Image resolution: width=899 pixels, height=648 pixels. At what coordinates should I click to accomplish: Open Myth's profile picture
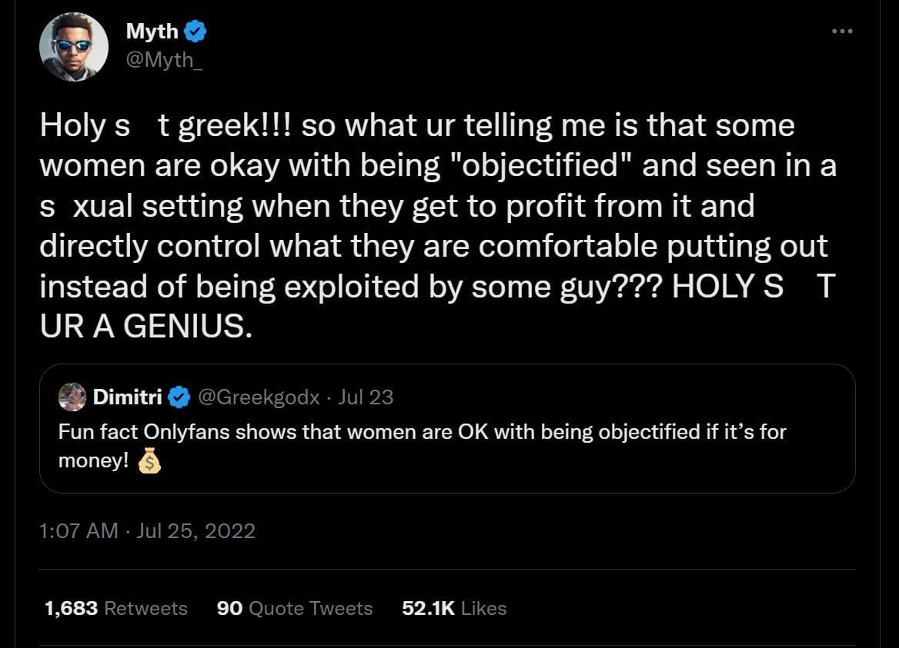[x=74, y=46]
